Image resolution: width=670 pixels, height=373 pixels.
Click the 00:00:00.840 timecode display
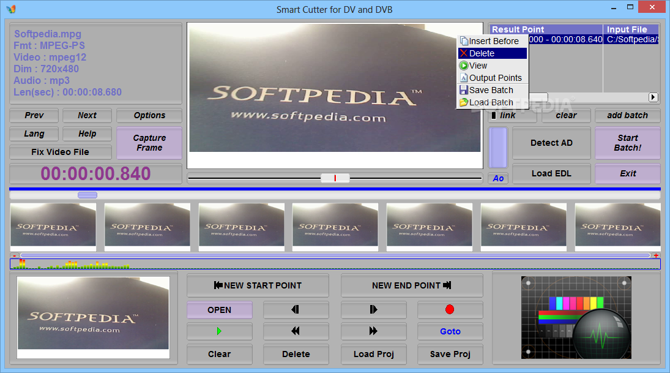(95, 174)
